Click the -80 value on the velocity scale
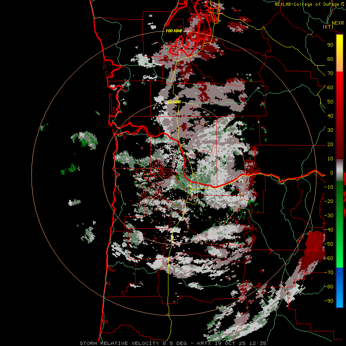Image resolution: width=346 pixels, height=346 pixels. point(329,287)
